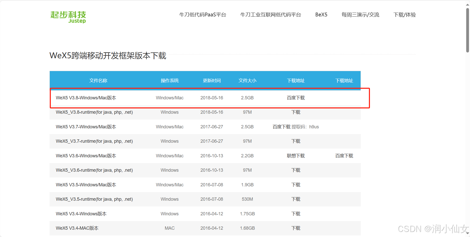Click the 530M file size cell

(x=247, y=199)
